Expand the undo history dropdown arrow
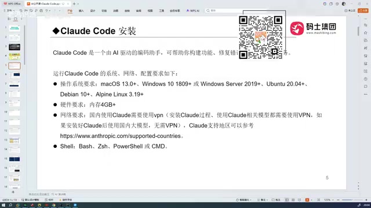Screen dimensions: 371x208 [x=50, y=10]
